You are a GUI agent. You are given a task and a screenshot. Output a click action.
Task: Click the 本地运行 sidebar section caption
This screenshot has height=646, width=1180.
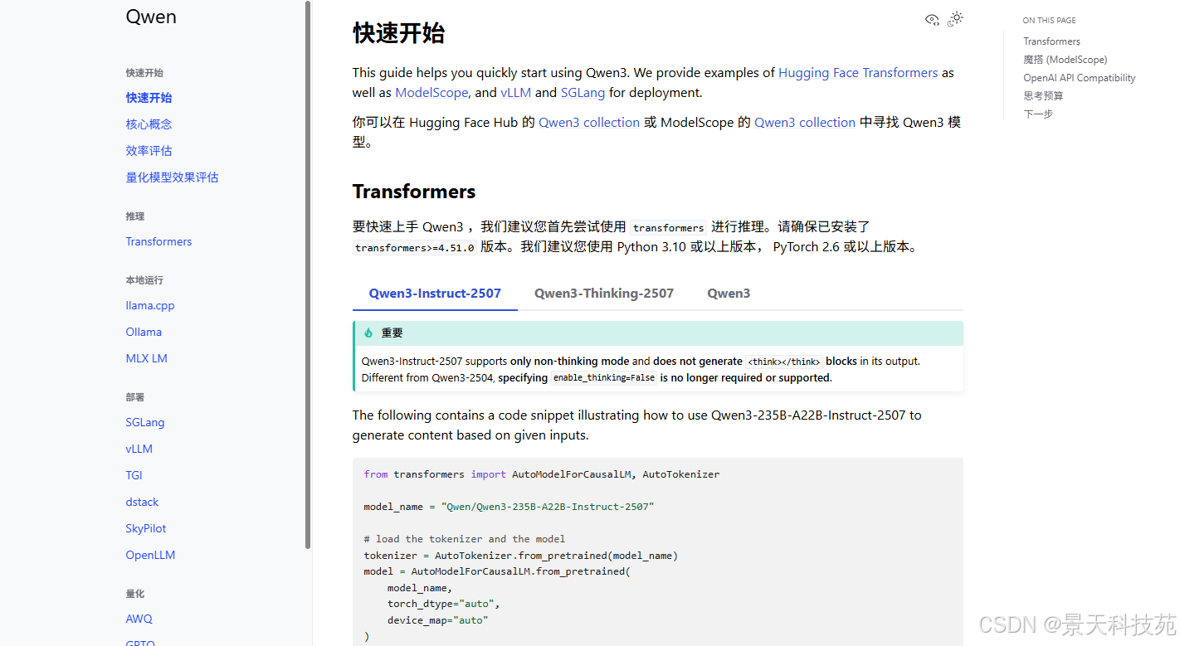[x=144, y=280]
